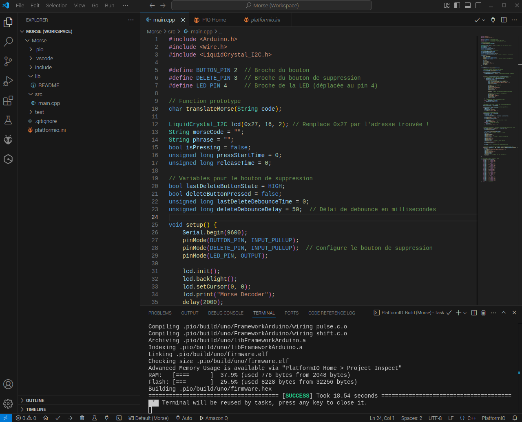Open the Run and Debug view
Image resolution: width=522 pixels, height=422 pixels.
(8, 81)
